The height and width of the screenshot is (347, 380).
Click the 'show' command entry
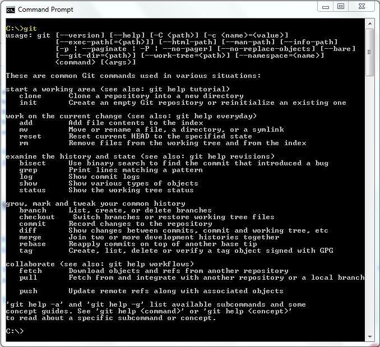tap(28, 183)
